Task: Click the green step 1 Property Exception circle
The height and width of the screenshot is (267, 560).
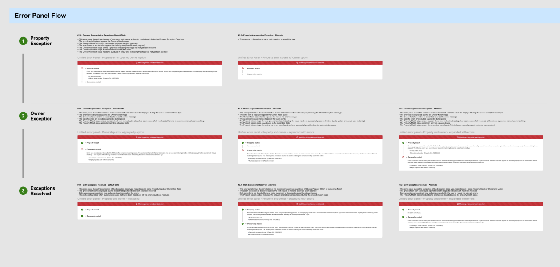Action: click(23, 41)
